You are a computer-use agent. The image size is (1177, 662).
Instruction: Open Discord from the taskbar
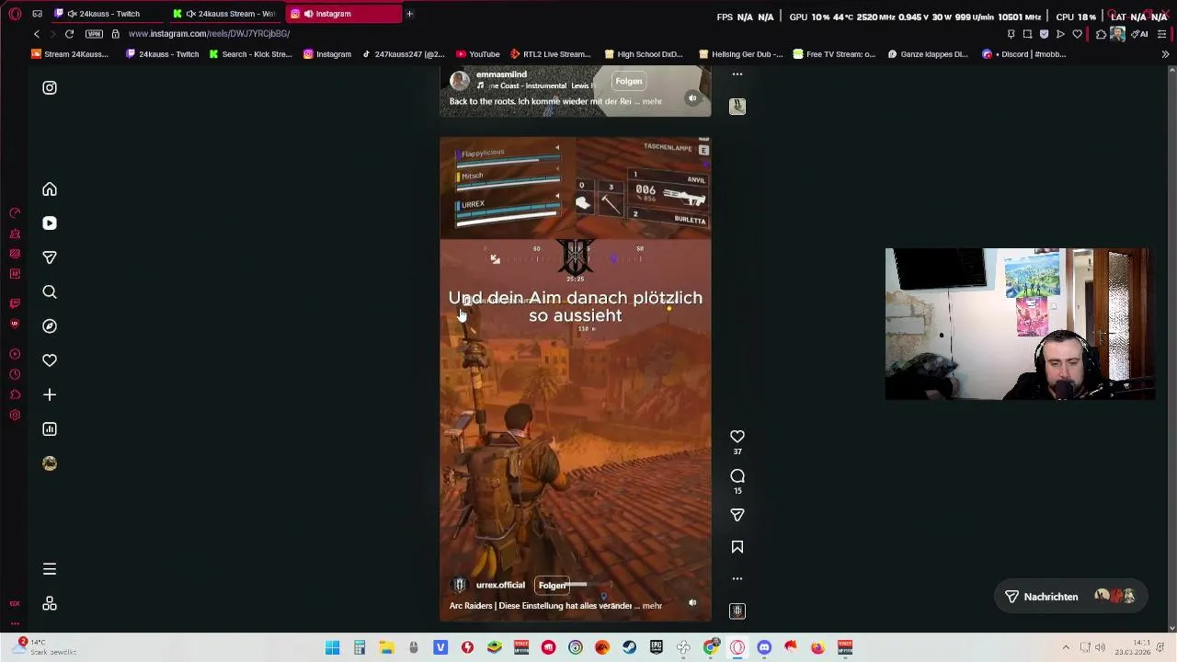(x=764, y=647)
